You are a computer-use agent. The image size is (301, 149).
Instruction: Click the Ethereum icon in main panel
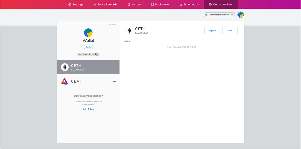click(129, 31)
